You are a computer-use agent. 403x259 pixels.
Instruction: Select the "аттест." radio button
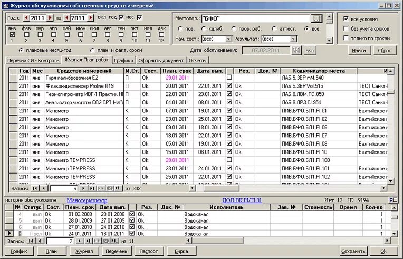274,29
